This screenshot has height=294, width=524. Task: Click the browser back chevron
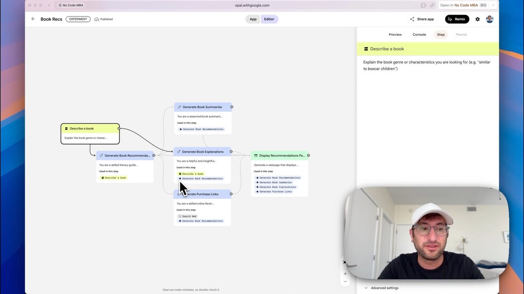48,5
